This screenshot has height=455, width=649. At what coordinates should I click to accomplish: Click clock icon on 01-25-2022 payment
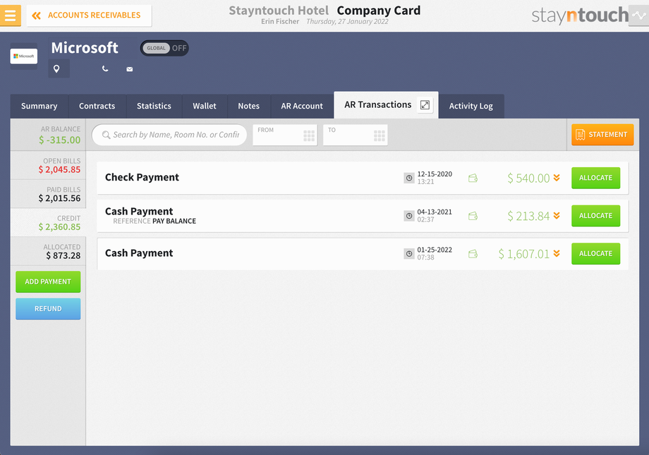click(x=409, y=254)
